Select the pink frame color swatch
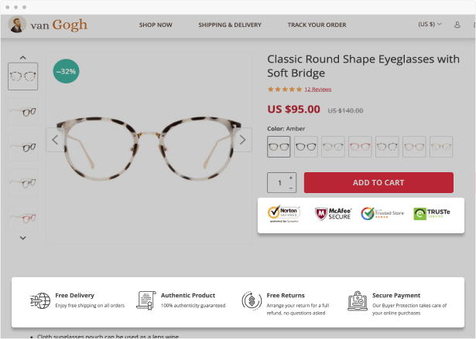 click(360, 147)
